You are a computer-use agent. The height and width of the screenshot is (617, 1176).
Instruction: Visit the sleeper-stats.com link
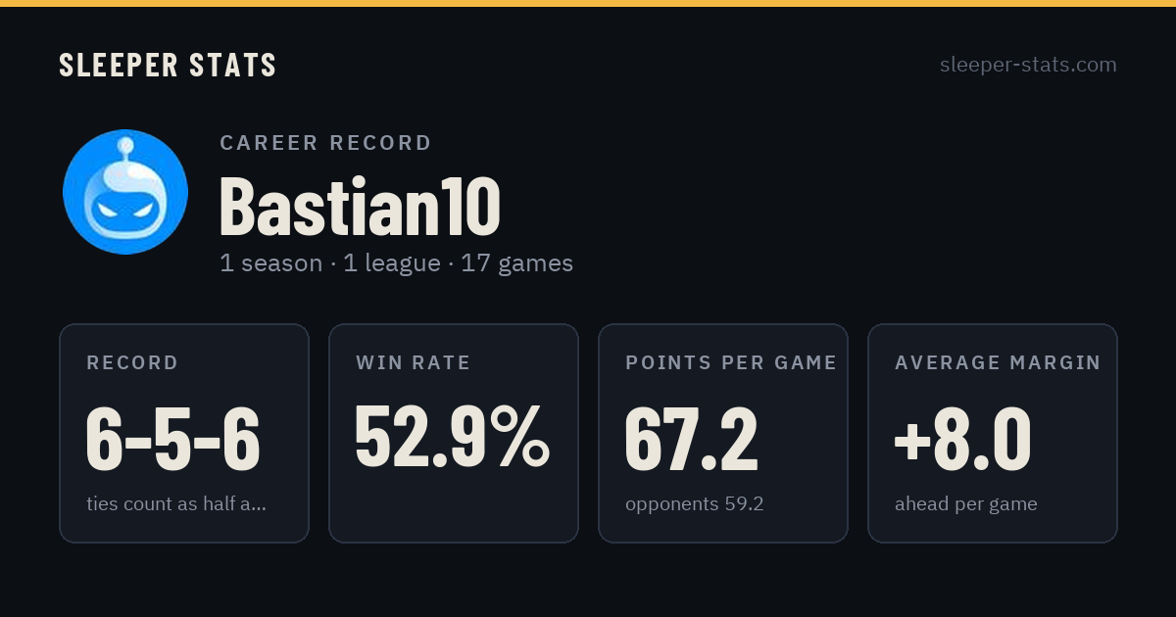pos(1028,65)
